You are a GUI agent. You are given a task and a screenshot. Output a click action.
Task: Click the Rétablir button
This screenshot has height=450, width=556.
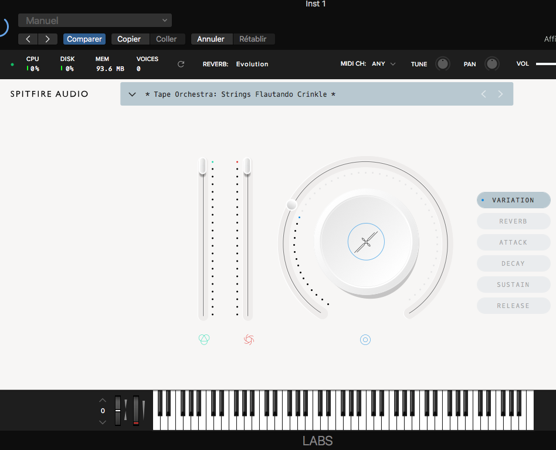tap(253, 39)
